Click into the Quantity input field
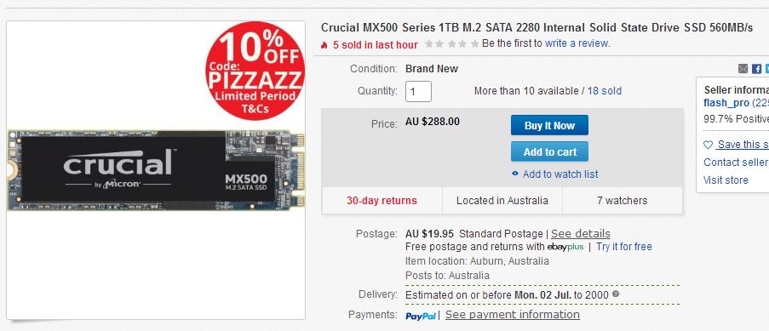Screen dimensions: 769x331 pos(418,91)
